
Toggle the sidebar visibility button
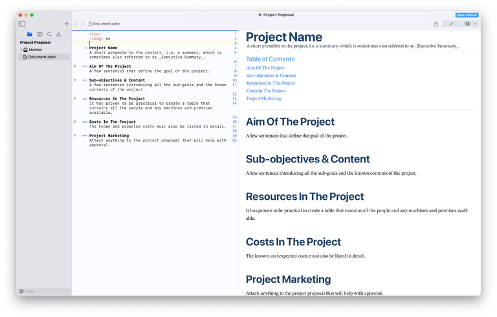point(22,24)
